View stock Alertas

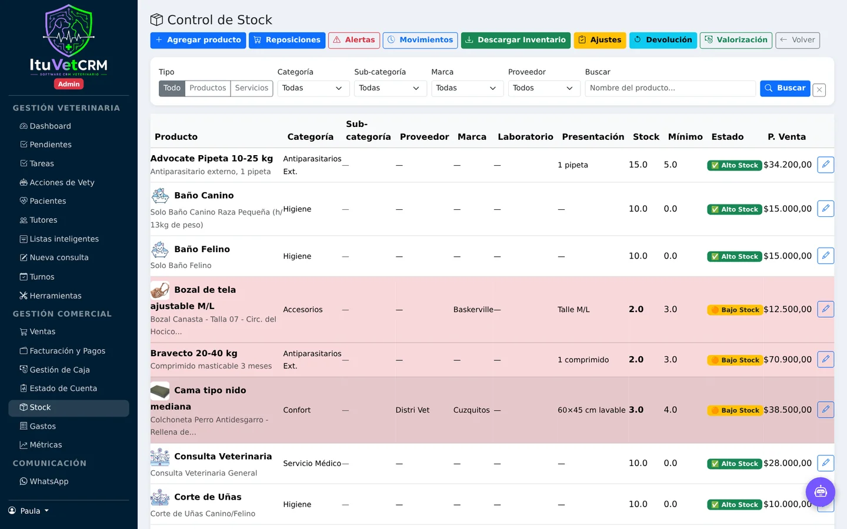coord(354,40)
